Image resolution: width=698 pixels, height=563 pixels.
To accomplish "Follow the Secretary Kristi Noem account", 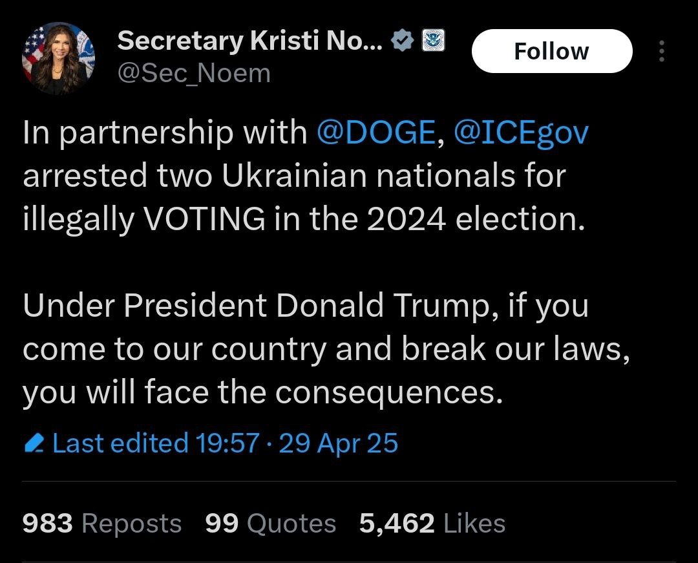I will [551, 51].
